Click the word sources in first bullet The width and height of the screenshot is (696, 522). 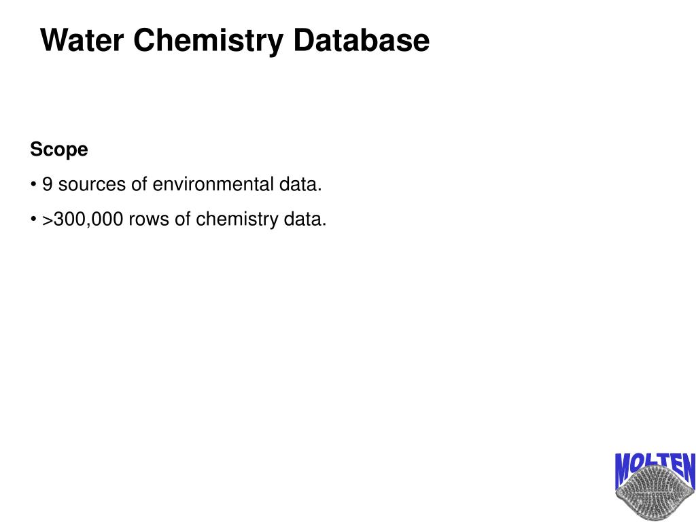coord(92,186)
